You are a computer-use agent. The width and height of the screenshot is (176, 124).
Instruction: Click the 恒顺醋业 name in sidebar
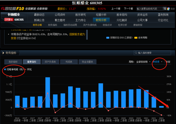14,15
